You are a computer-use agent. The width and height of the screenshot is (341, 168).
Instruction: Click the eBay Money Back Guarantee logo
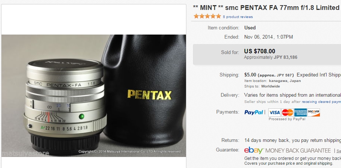point(254,150)
